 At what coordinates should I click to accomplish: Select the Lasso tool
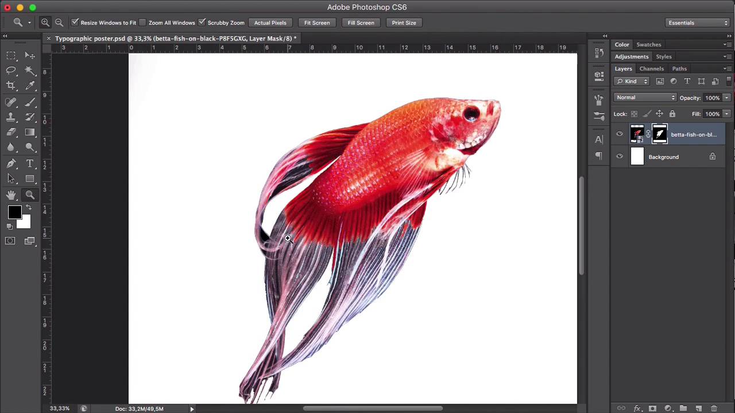[x=11, y=70]
